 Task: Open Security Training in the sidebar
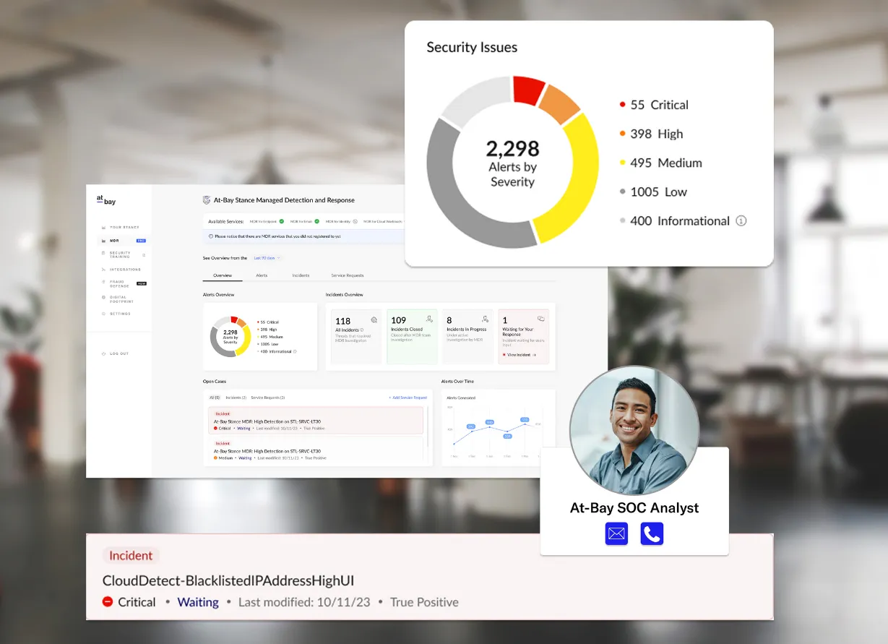point(120,255)
